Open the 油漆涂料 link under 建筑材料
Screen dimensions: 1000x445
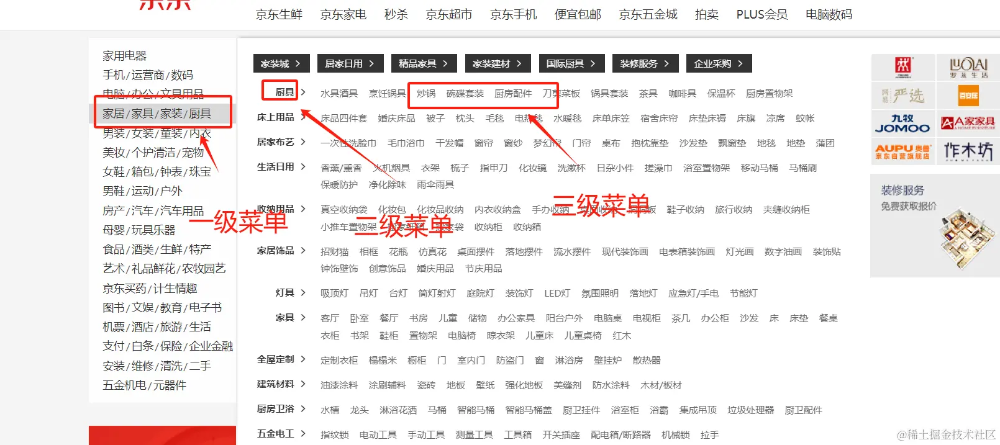(x=339, y=385)
